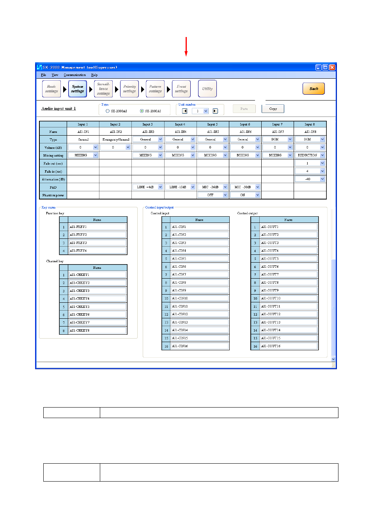Edit control output name AI1-COUT16

pos(289,346)
